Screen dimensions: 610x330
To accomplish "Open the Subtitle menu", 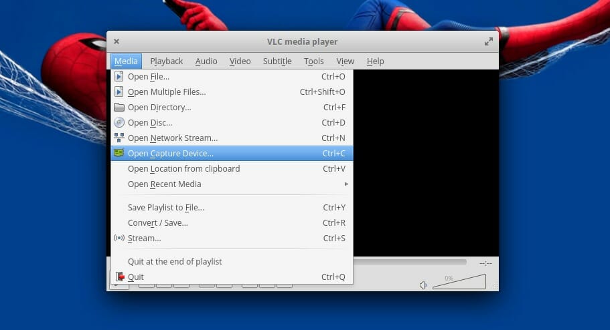I will 277,61.
